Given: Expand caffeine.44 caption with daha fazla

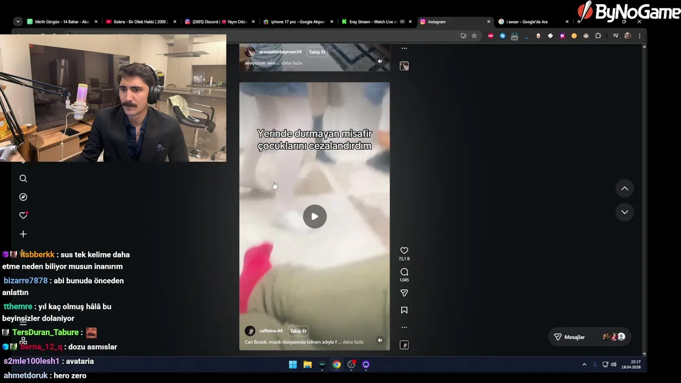Looking at the screenshot, I should (353, 342).
